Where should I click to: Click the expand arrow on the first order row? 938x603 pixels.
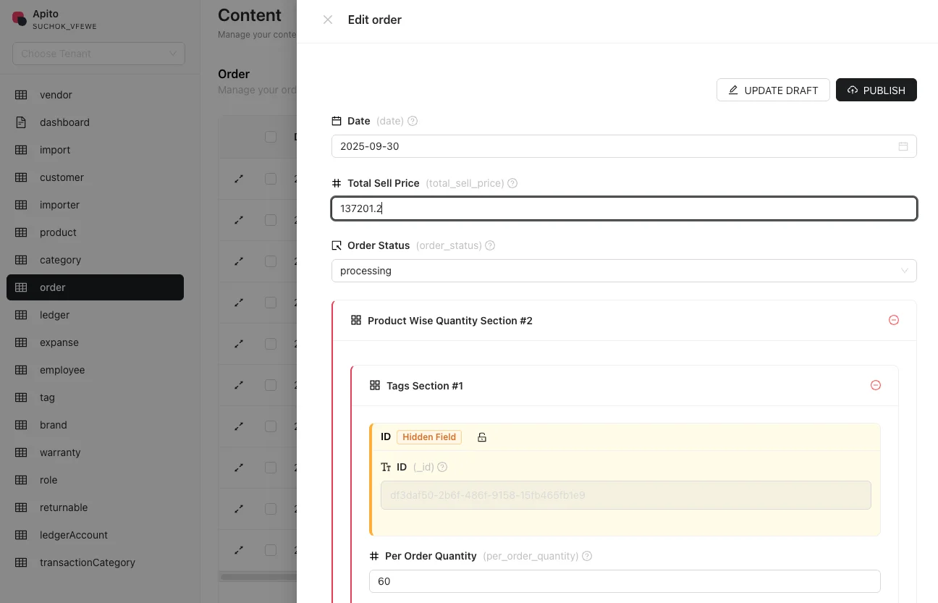(239, 179)
